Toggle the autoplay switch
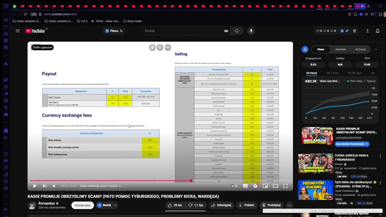 (235, 186)
